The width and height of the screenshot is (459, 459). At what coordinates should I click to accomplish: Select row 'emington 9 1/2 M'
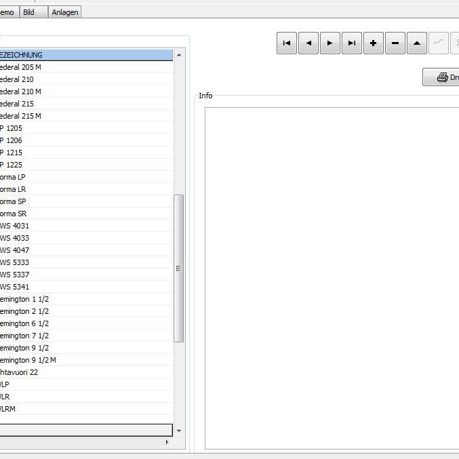coord(86,360)
